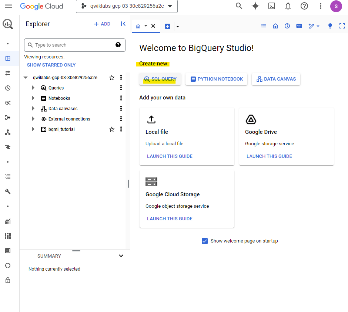This screenshot has height=312, width=348.
Task: Open a new tab with plus button
Action: [168, 26]
